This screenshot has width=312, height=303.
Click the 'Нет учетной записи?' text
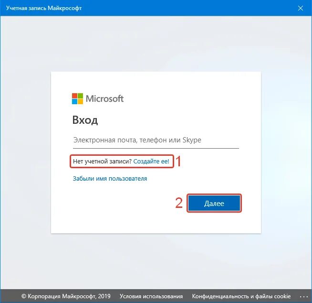point(102,161)
